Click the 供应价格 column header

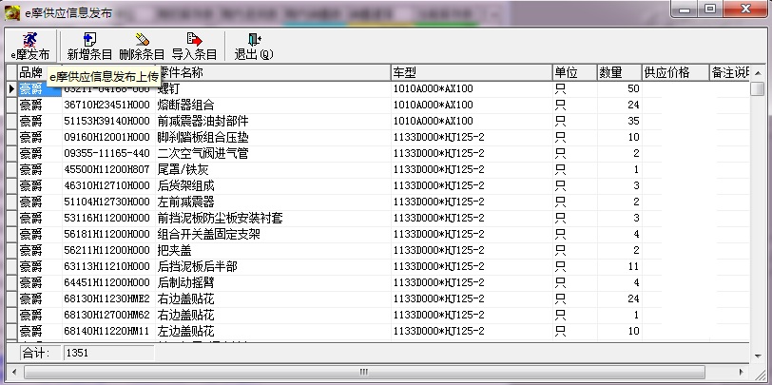675,73
